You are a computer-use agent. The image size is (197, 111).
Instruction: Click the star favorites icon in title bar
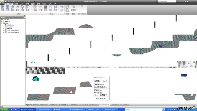click(185, 1)
